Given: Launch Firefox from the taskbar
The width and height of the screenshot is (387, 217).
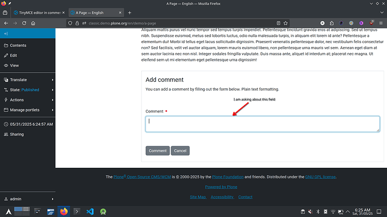Looking at the screenshot, I should click(64, 211).
